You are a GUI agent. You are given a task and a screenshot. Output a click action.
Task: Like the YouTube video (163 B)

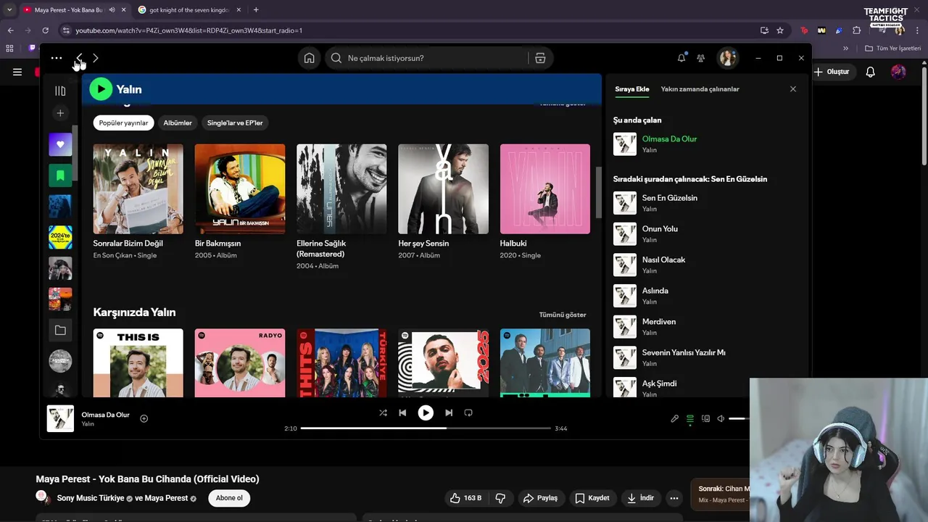[465, 498]
